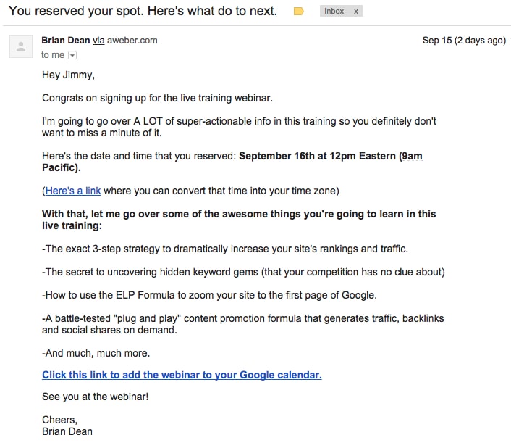The height and width of the screenshot is (448, 511).
Task: Click the 'Brian Dean' signature at bottom
Action: point(67,431)
